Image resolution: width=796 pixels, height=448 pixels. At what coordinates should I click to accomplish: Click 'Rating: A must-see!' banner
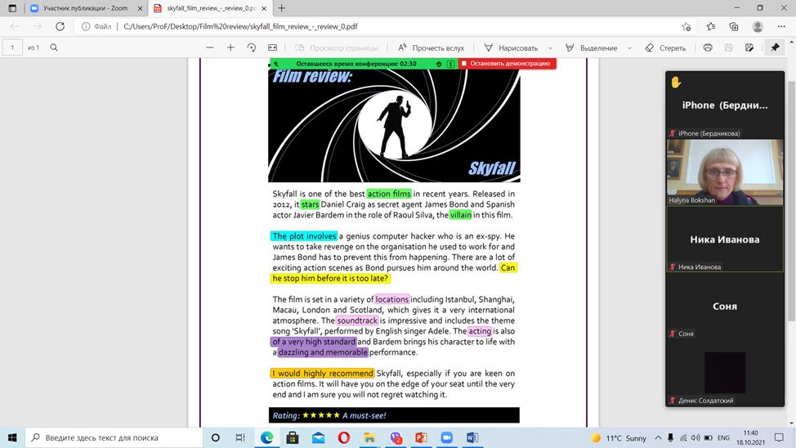(x=394, y=415)
